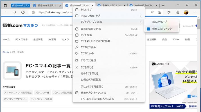Click the browser refresh button
Viewport: 201px width, 112px height.
coord(23,12)
